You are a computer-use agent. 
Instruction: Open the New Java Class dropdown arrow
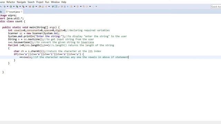pos(36,7)
